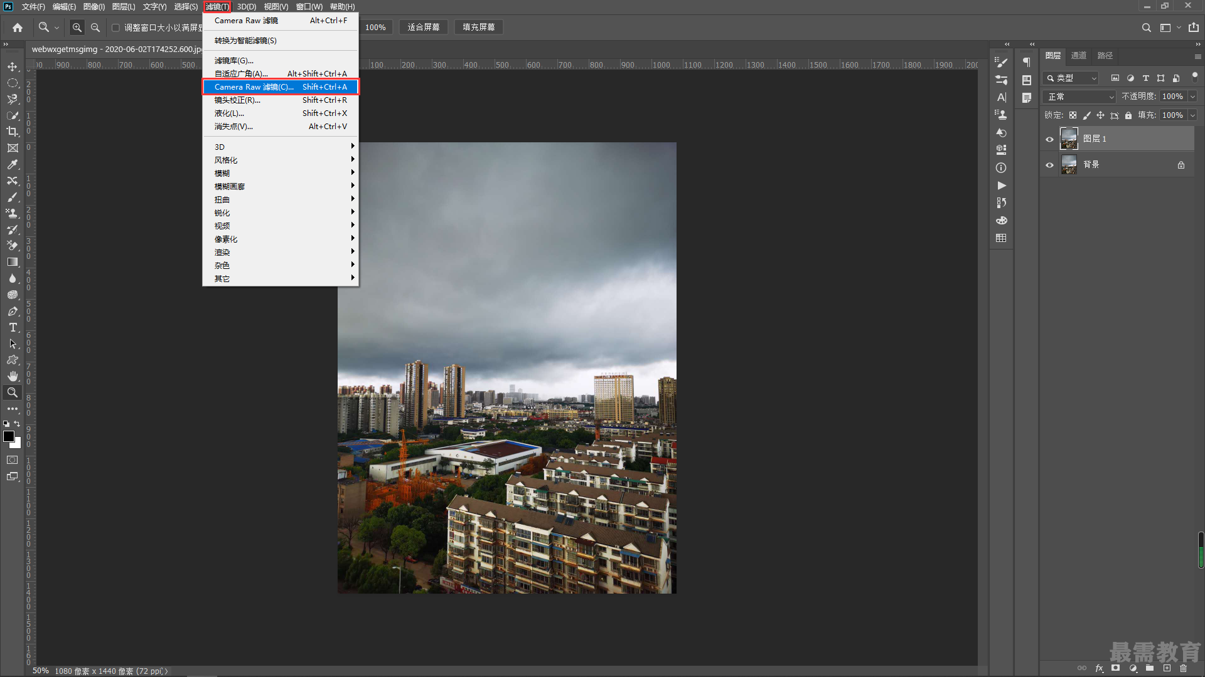Toggle 调整窗口大小以满屏显示 checkbox
This screenshot has width=1205, height=677.
pyautogui.click(x=115, y=28)
